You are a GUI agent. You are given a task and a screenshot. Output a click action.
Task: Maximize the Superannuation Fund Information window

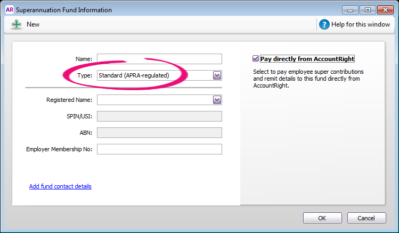click(368, 10)
